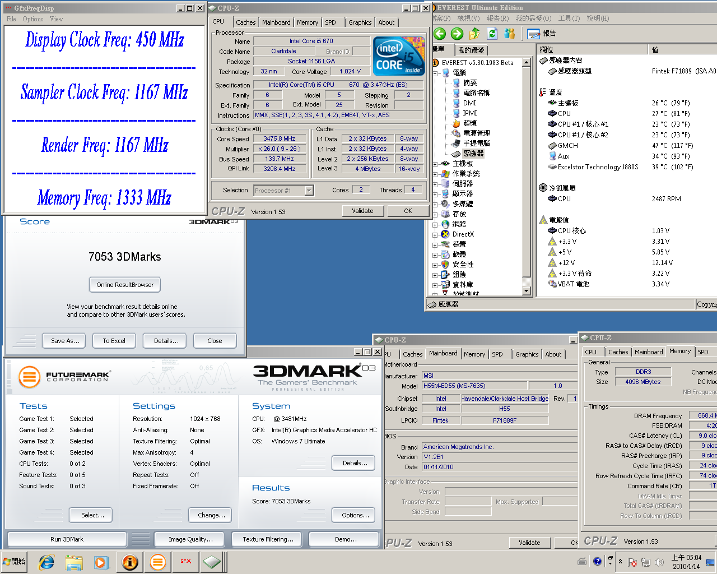Switch to GfxFreqDisp via GFX taskbar icon
The width and height of the screenshot is (717, 574).
coord(186,562)
